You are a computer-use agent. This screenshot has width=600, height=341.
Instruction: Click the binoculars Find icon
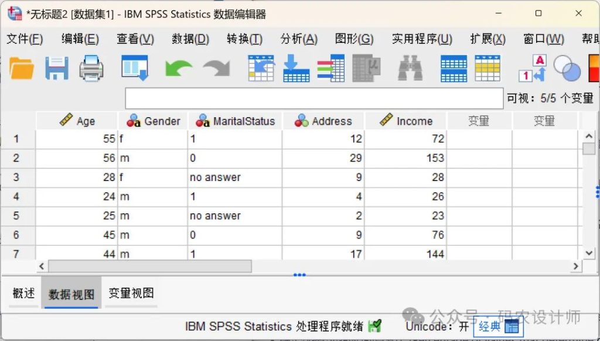coord(410,69)
